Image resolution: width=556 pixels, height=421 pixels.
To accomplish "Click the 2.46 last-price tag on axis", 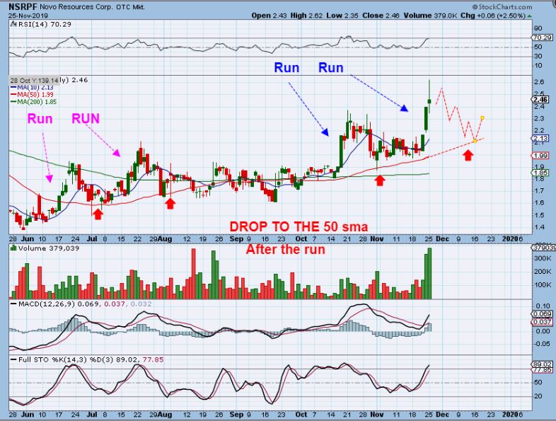I will [x=541, y=100].
